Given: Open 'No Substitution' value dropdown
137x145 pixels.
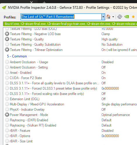Looking at the screenshot, I should pyautogui.click(x=112, y=45).
